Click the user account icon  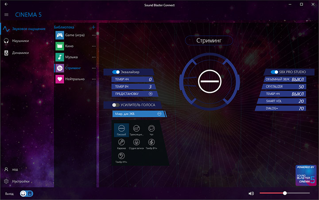coord(6,169)
